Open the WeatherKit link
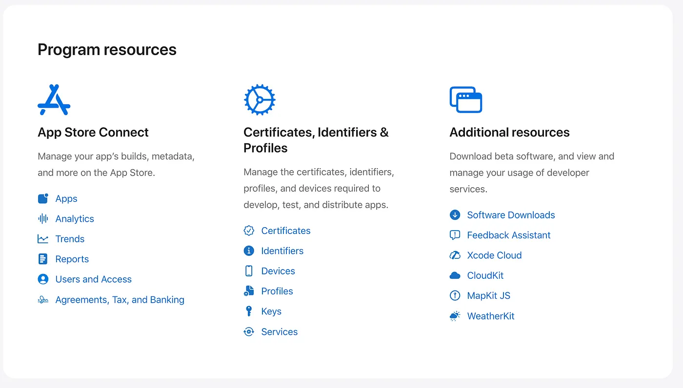Image resolution: width=683 pixels, height=388 pixels. click(491, 316)
